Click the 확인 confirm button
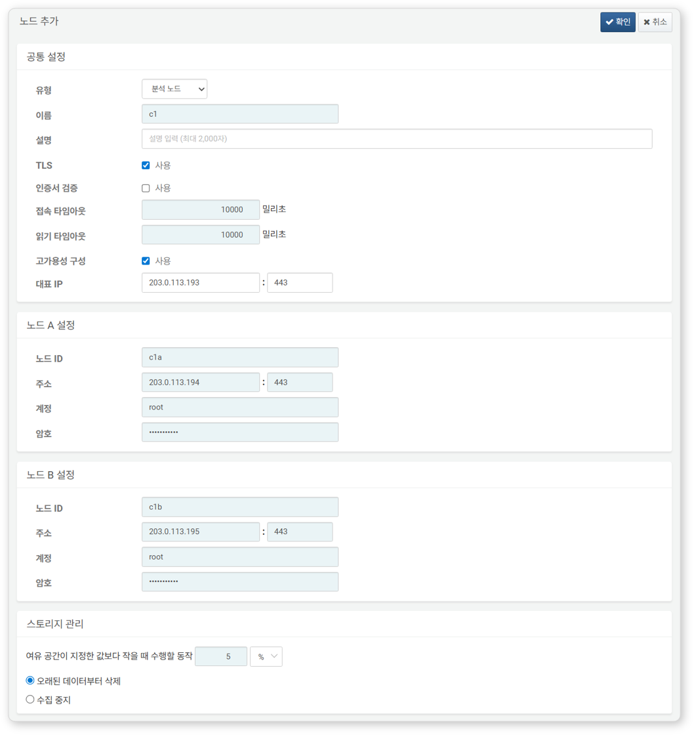Screen dimensions: 694x735 617,22
